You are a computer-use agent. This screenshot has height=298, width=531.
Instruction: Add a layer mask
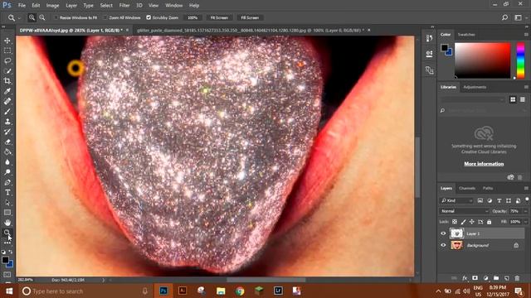click(475, 278)
